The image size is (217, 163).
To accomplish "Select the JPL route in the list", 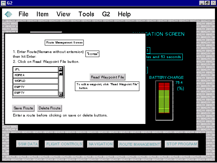I will (x=35, y=69).
